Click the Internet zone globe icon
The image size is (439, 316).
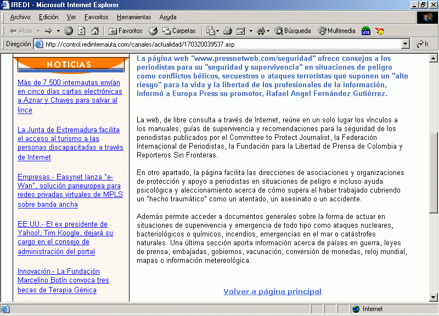tap(356, 309)
